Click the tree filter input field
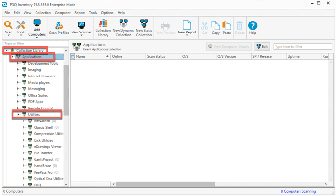 pyautogui.click(x=36, y=44)
